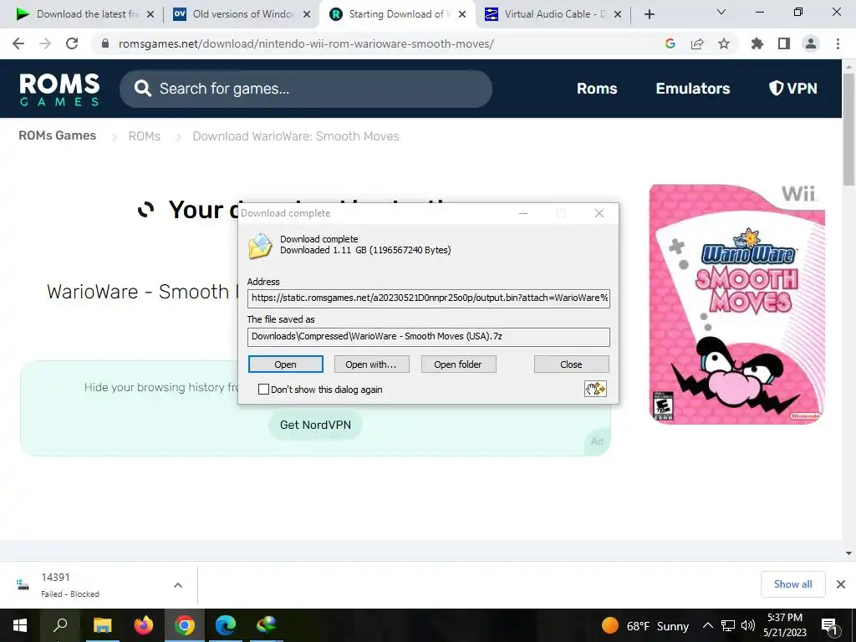Viewport: 856px width, 642px height.
Task: Open the Windows Start menu
Action: 20,625
